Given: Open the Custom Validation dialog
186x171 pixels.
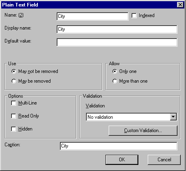Looking at the screenshot, I should [143, 130].
